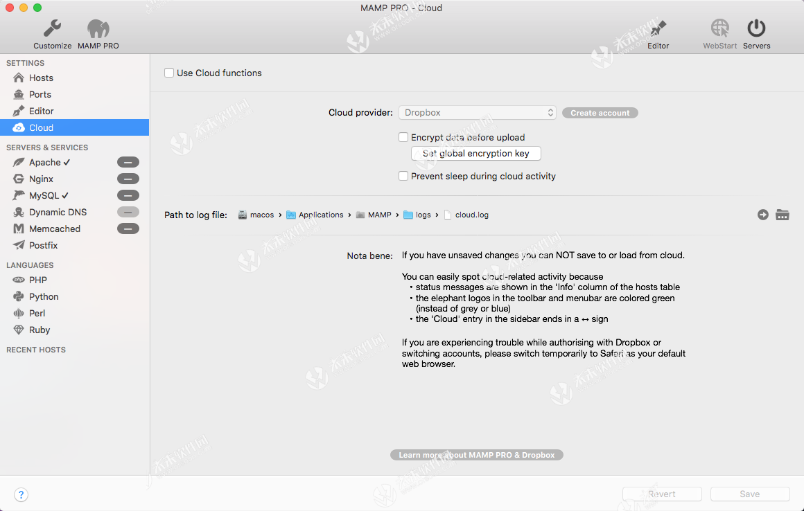Click the Python snake icon
804x511 pixels.
coord(19,296)
